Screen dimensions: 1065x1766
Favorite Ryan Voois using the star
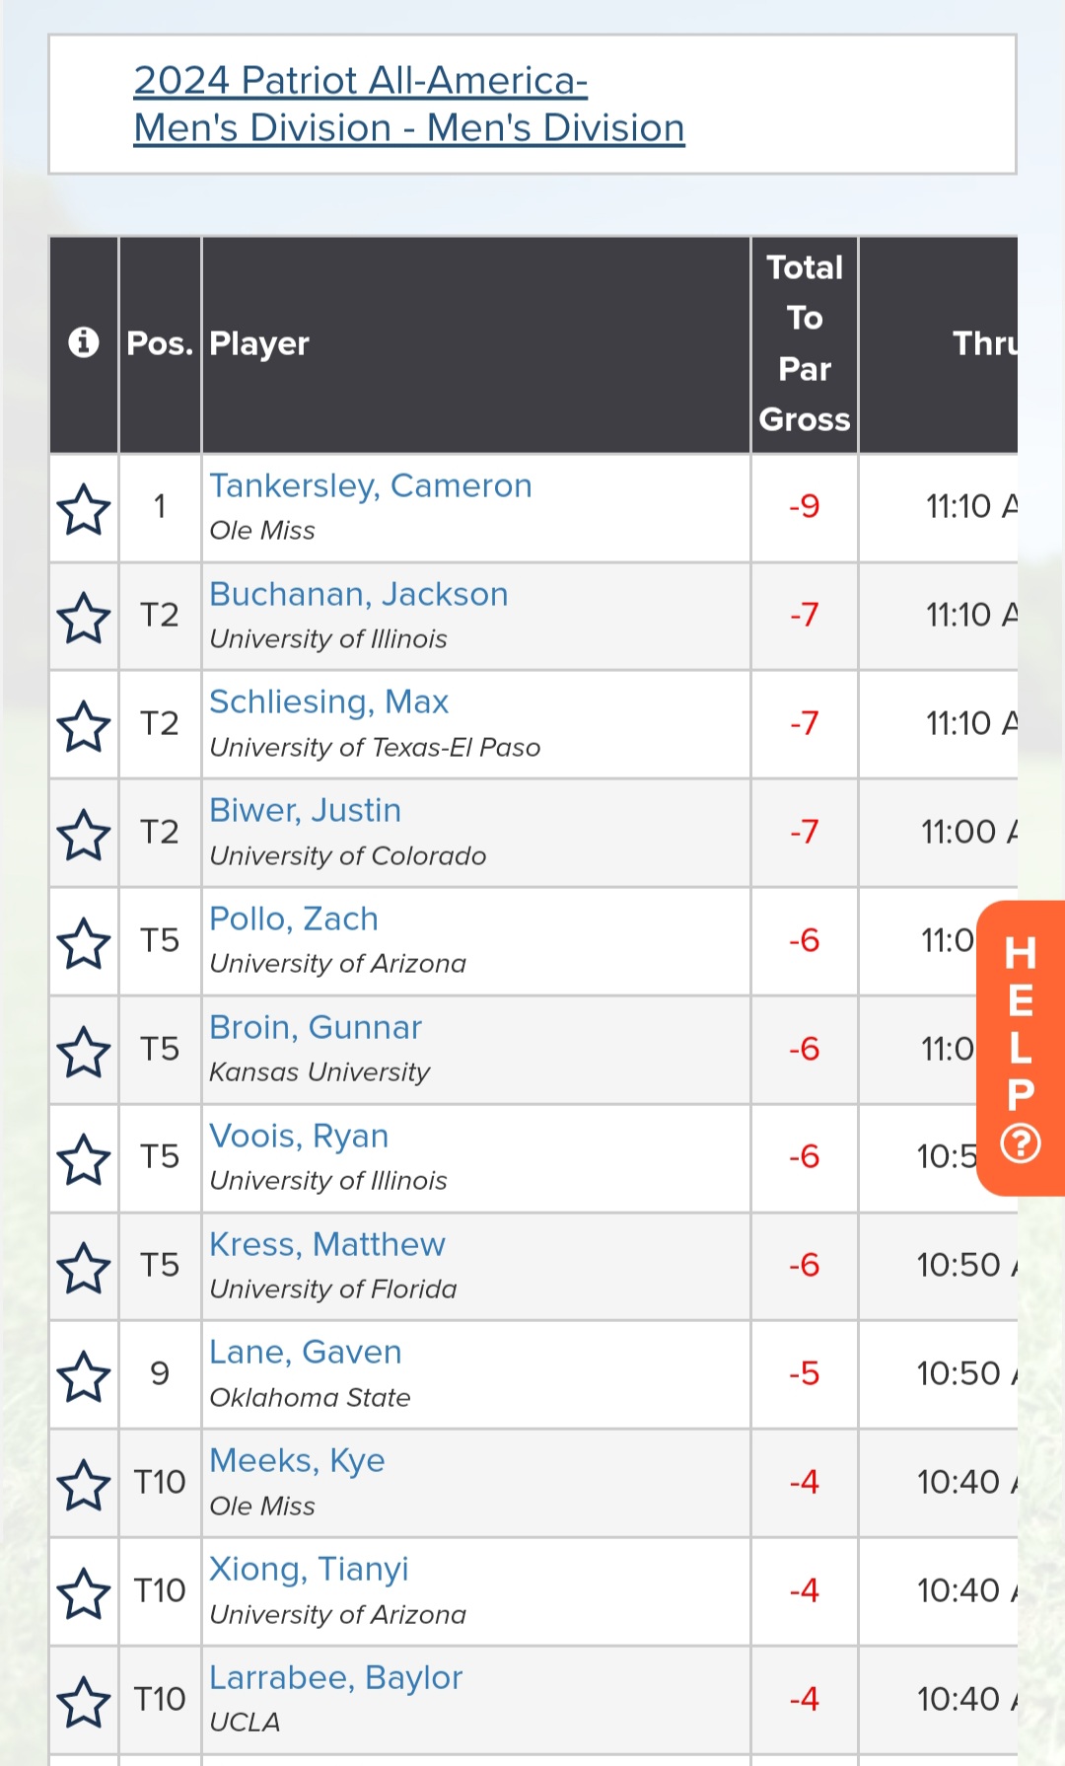[x=84, y=1159]
